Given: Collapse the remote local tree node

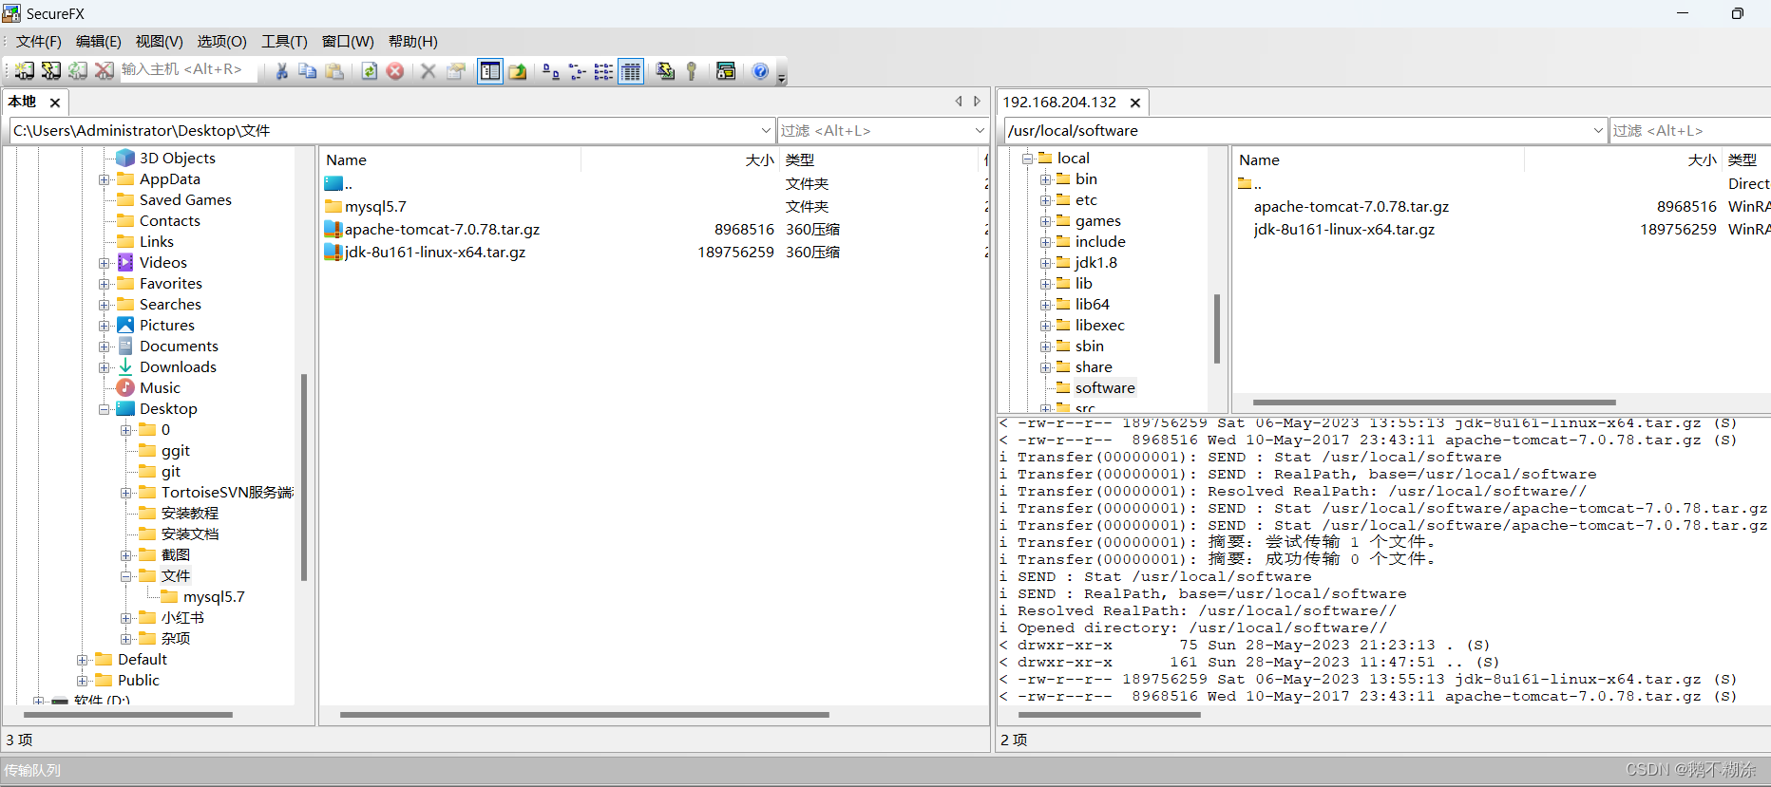Looking at the screenshot, I should [x=1027, y=159].
